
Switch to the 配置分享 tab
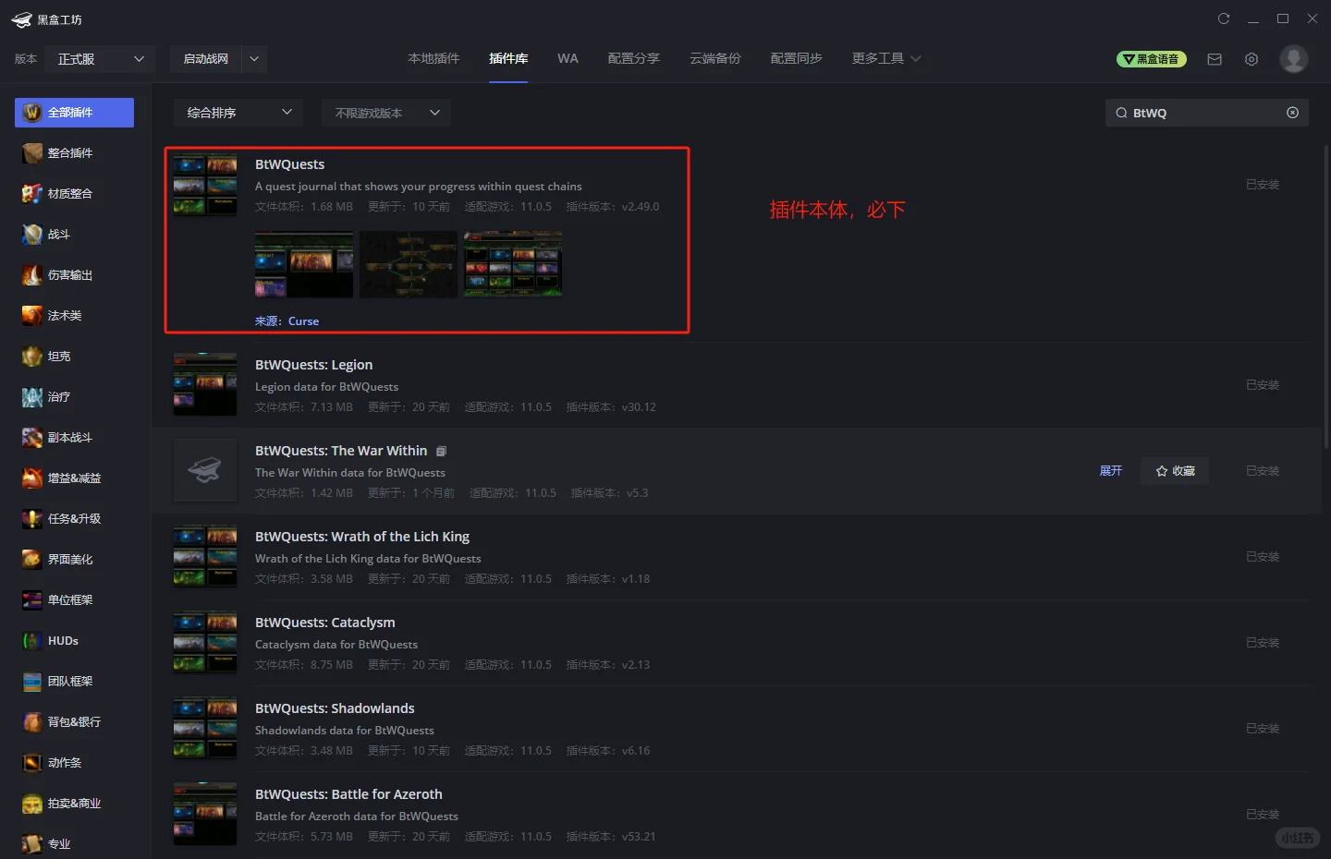pyautogui.click(x=634, y=59)
